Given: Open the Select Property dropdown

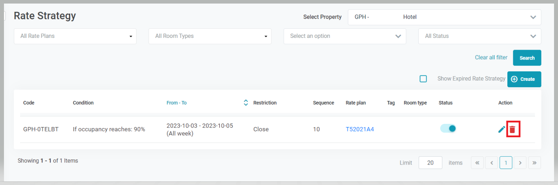Looking at the screenshot, I should tap(444, 17).
